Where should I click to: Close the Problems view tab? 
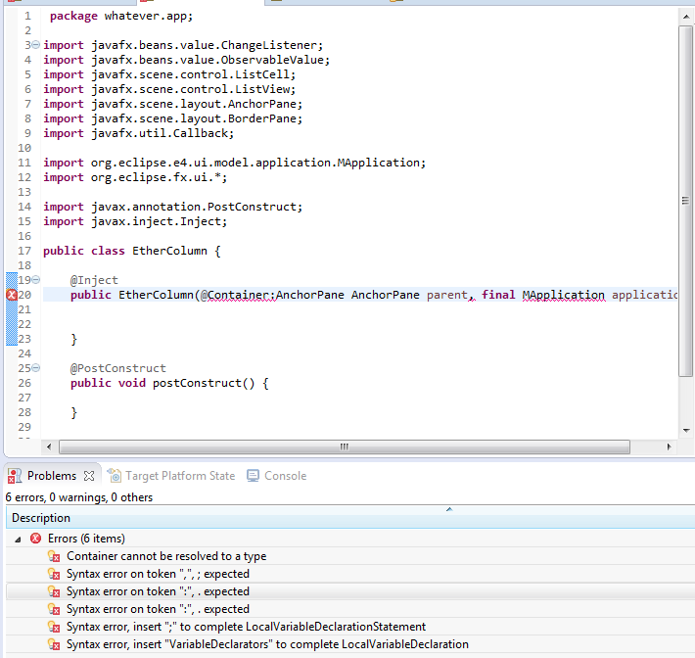pyautogui.click(x=89, y=476)
